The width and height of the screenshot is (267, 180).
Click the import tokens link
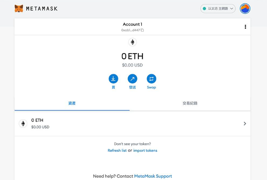click(145, 150)
